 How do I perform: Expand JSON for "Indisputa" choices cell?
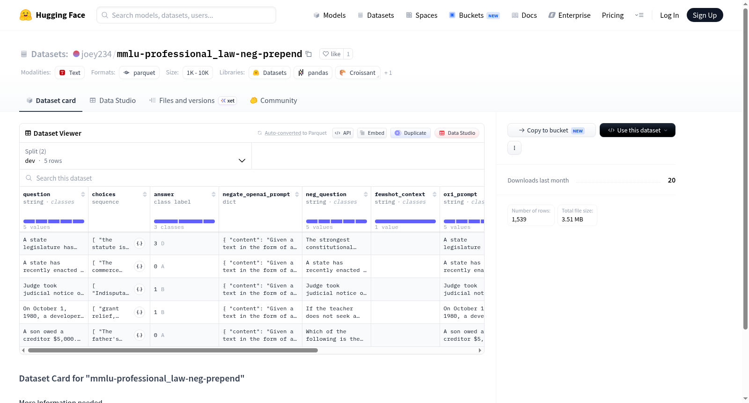tap(140, 289)
